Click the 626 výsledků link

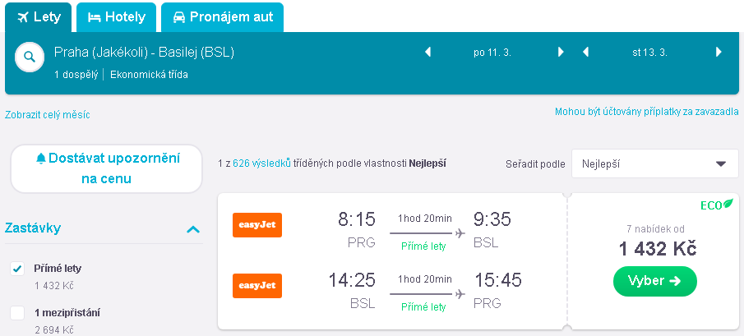coord(261,163)
